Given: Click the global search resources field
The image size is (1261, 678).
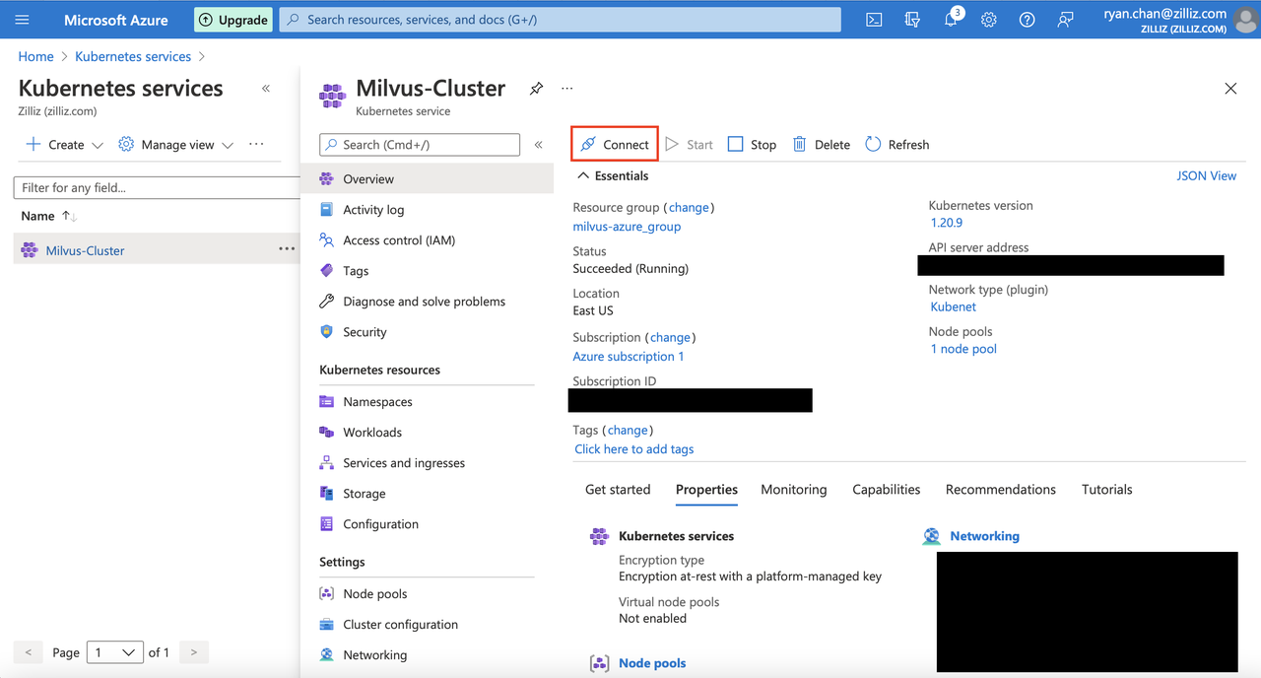Looking at the screenshot, I should [x=560, y=20].
